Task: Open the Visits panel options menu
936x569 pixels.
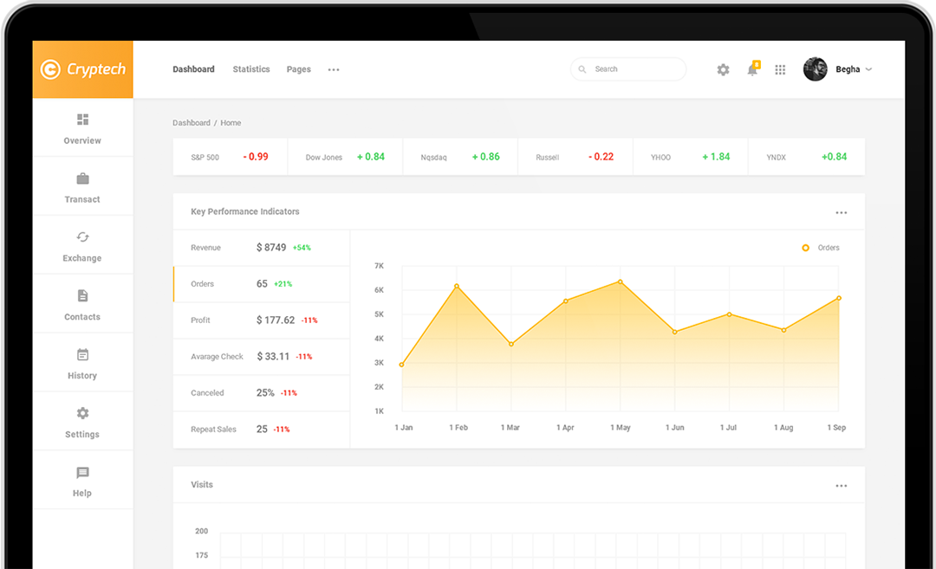Action: click(841, 487)
